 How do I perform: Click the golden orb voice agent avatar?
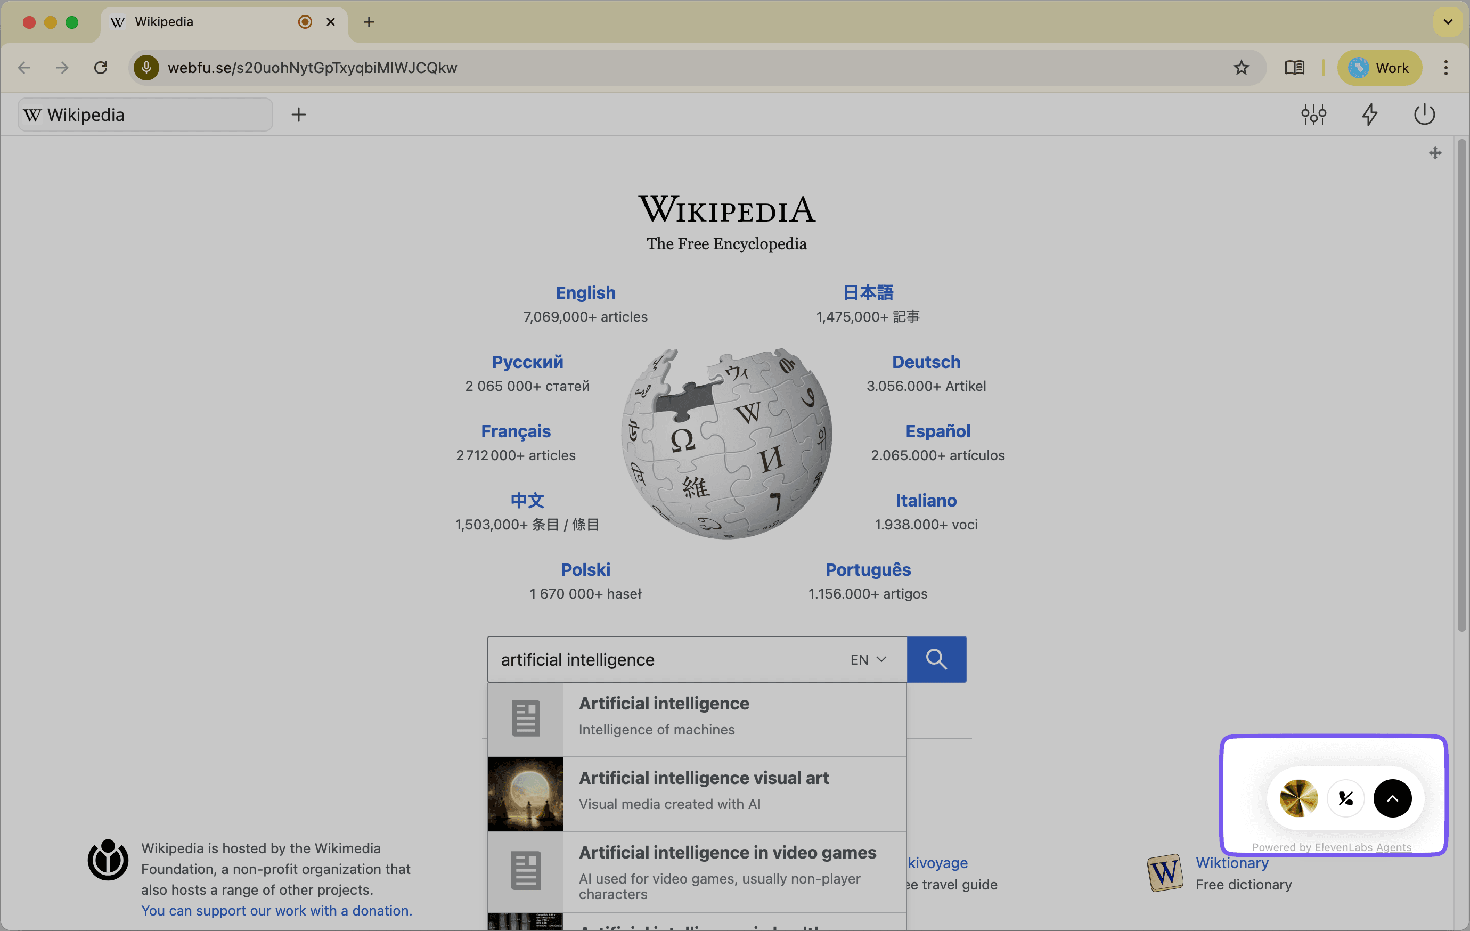pos(1298,798)
